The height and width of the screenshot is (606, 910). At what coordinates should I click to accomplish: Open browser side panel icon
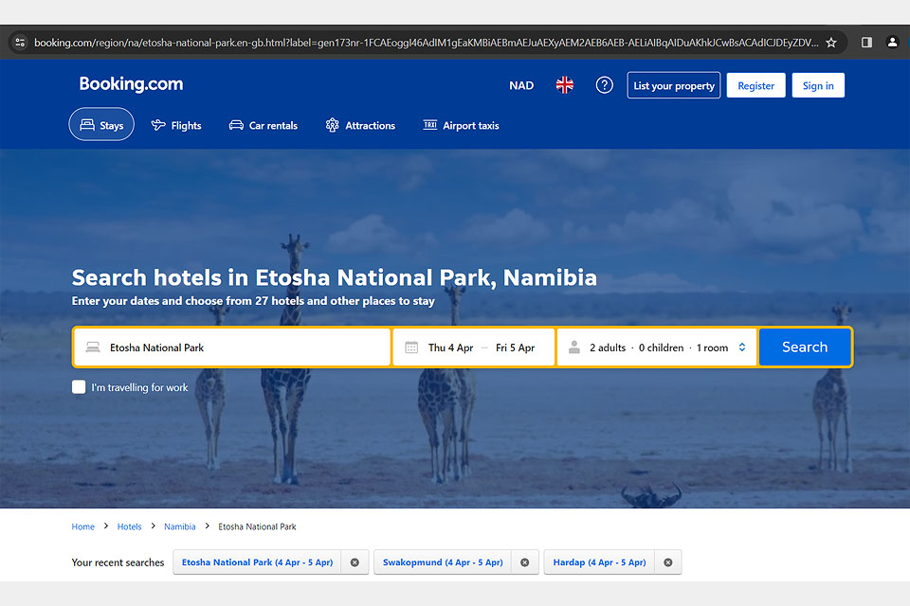866,43
